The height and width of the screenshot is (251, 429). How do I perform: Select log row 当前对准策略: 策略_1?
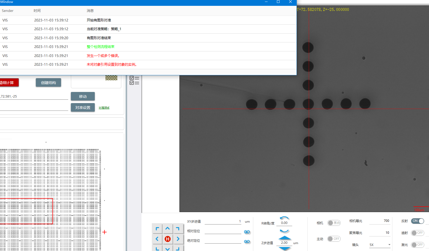coord(148,29)
